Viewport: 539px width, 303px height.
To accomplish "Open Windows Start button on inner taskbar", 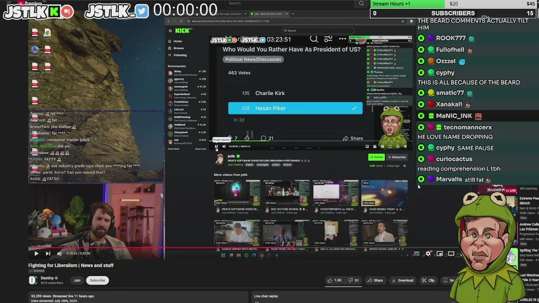I will coord(223,255).
